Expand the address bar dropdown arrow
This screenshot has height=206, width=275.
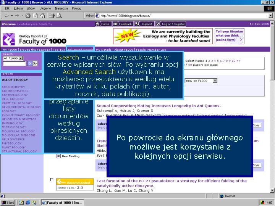point(271,16)
